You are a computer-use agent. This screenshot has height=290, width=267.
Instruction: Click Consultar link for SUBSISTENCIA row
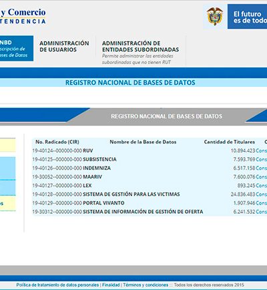coord(262,159)
